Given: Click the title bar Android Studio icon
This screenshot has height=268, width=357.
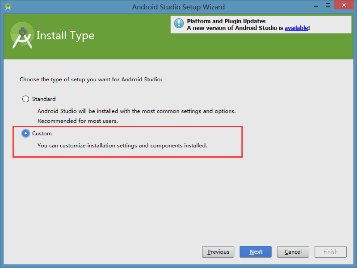Looking at the screenshot, I should click(x=8, y=7).
